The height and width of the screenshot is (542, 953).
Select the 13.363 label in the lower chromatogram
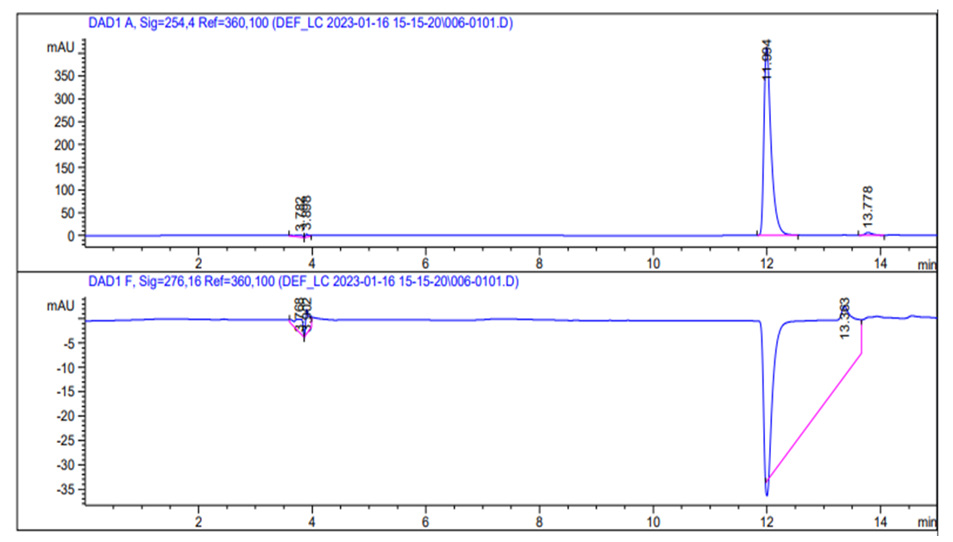[x=845, y=317]
